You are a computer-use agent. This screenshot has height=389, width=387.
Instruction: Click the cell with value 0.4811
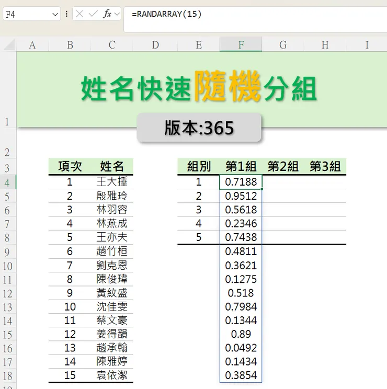(241, 251)
